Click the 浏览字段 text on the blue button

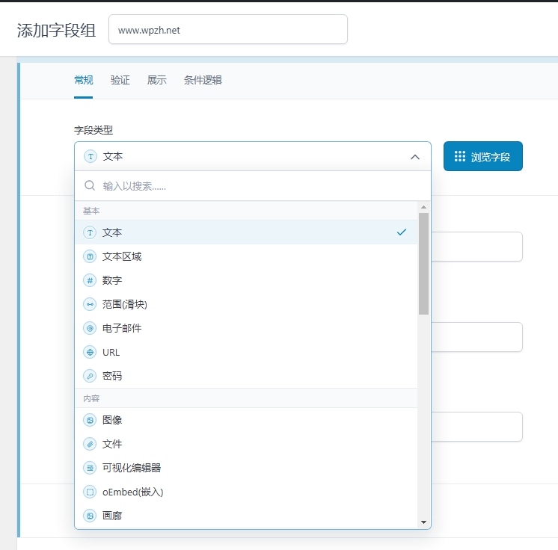click(x=491, y=157)
